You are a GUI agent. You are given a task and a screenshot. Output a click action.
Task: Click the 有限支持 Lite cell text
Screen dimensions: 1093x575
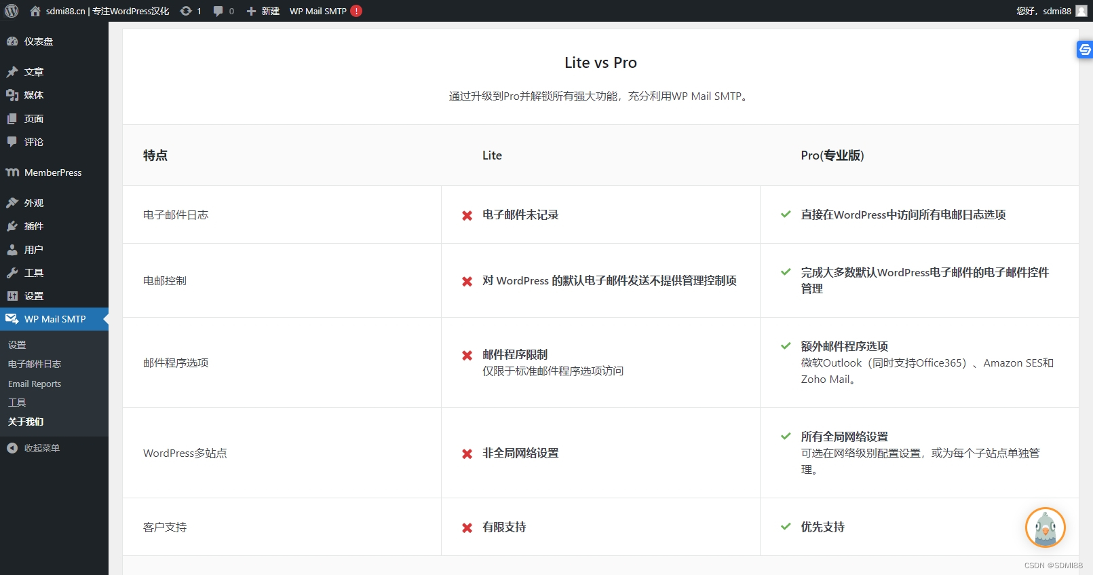504,527
